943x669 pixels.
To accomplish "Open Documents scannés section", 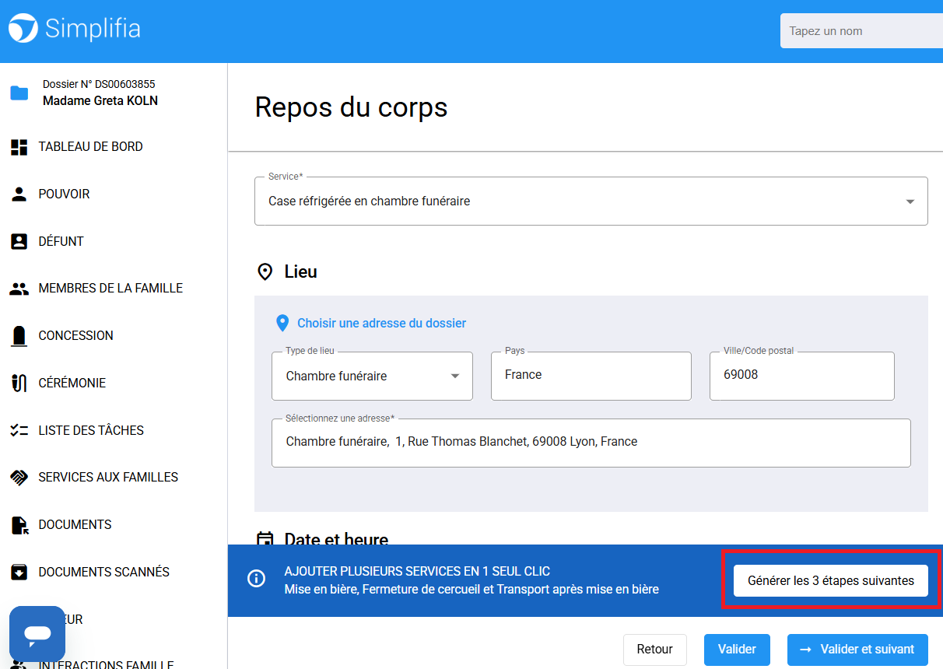I will click(x=103, y=573).
